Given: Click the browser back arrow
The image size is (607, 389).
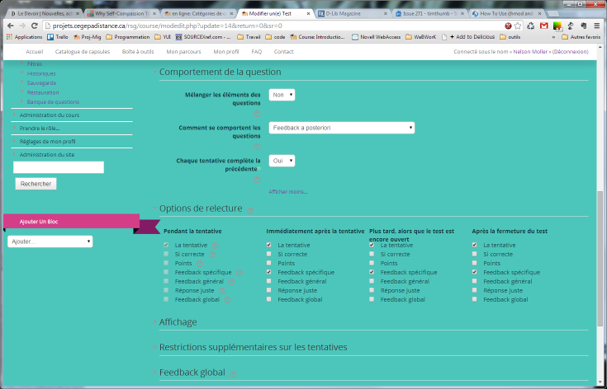Looking at the screenshot, I should pyautogui.click(x=8, y=26).
